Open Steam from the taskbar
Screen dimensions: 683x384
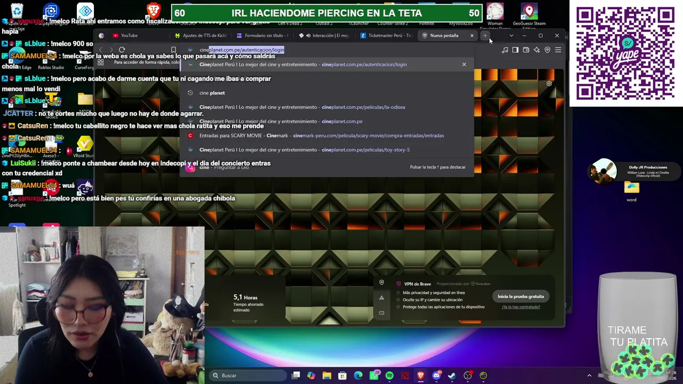tap(452, 375)
